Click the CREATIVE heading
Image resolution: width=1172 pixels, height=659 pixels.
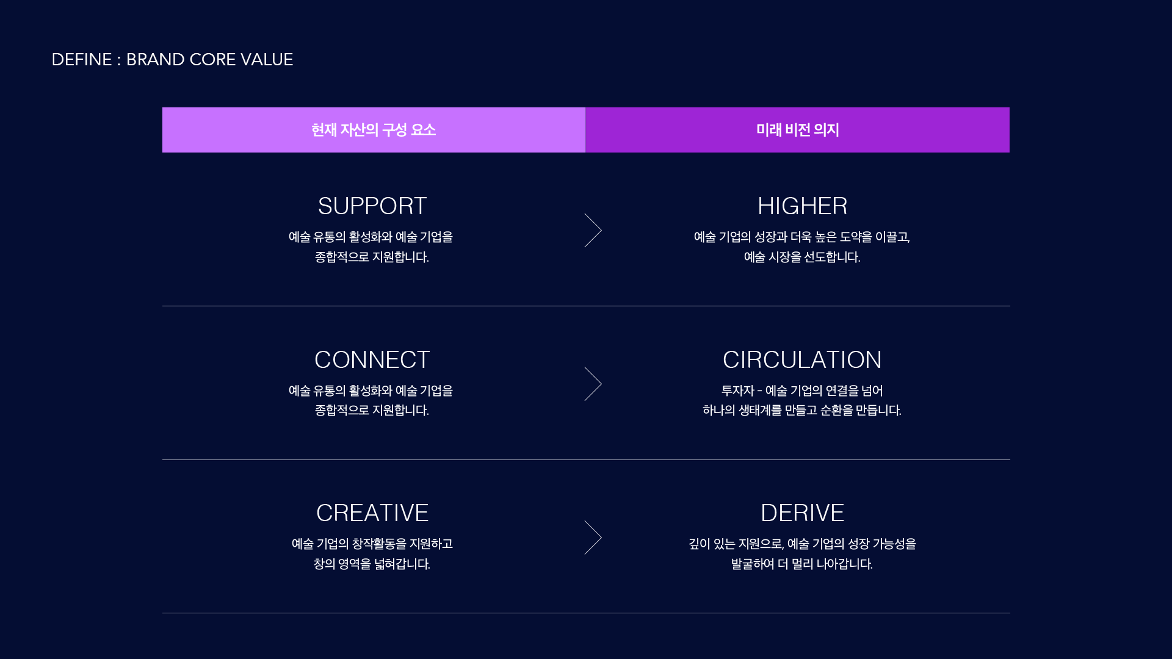(372, 513)
